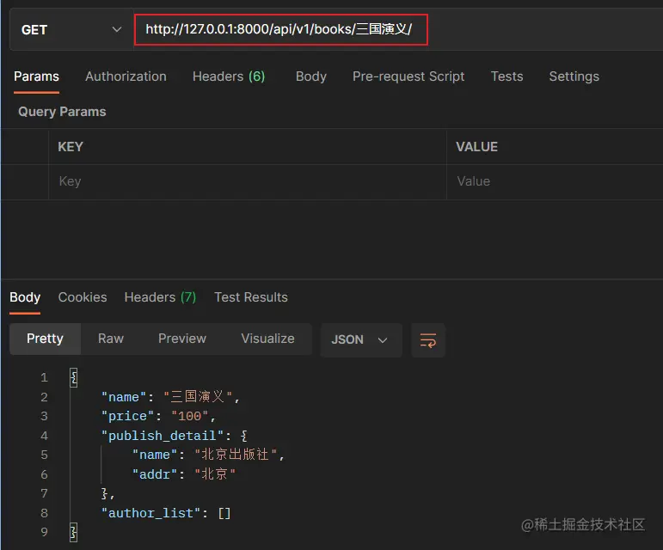Viewport: 663px width, 550px height.
Task: Open the JSON format dropdown
Action: click(x=360, y=339)
